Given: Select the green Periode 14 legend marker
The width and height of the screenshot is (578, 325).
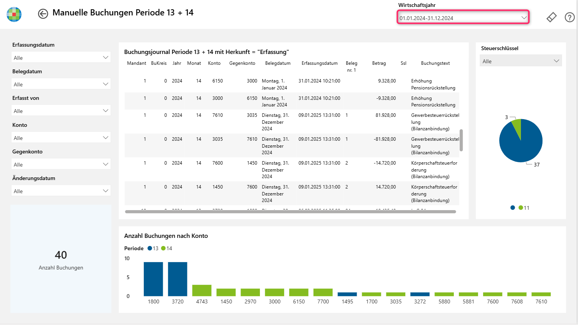Looking at the screenshot, I should 163,248.
